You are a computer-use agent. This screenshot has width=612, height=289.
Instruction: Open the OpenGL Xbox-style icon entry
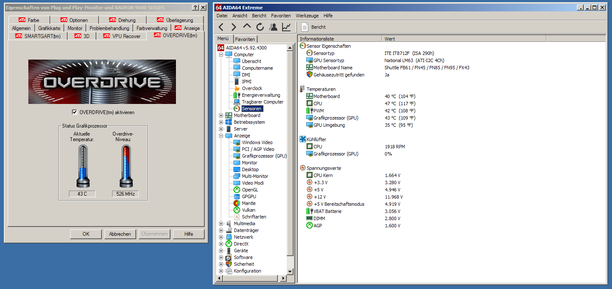pos(237,190)
